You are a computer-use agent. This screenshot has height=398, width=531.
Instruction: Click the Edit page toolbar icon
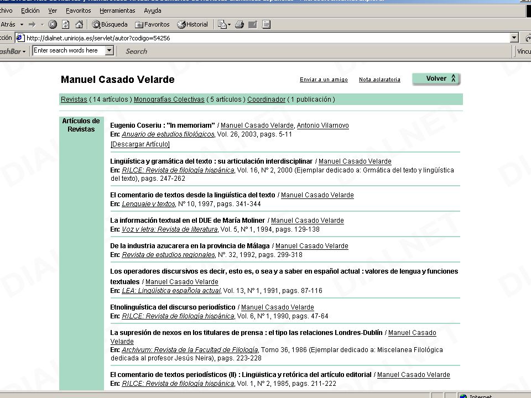[253, 24]
